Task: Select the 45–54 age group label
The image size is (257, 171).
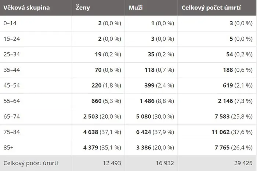Action: click(x=12, y=85)
